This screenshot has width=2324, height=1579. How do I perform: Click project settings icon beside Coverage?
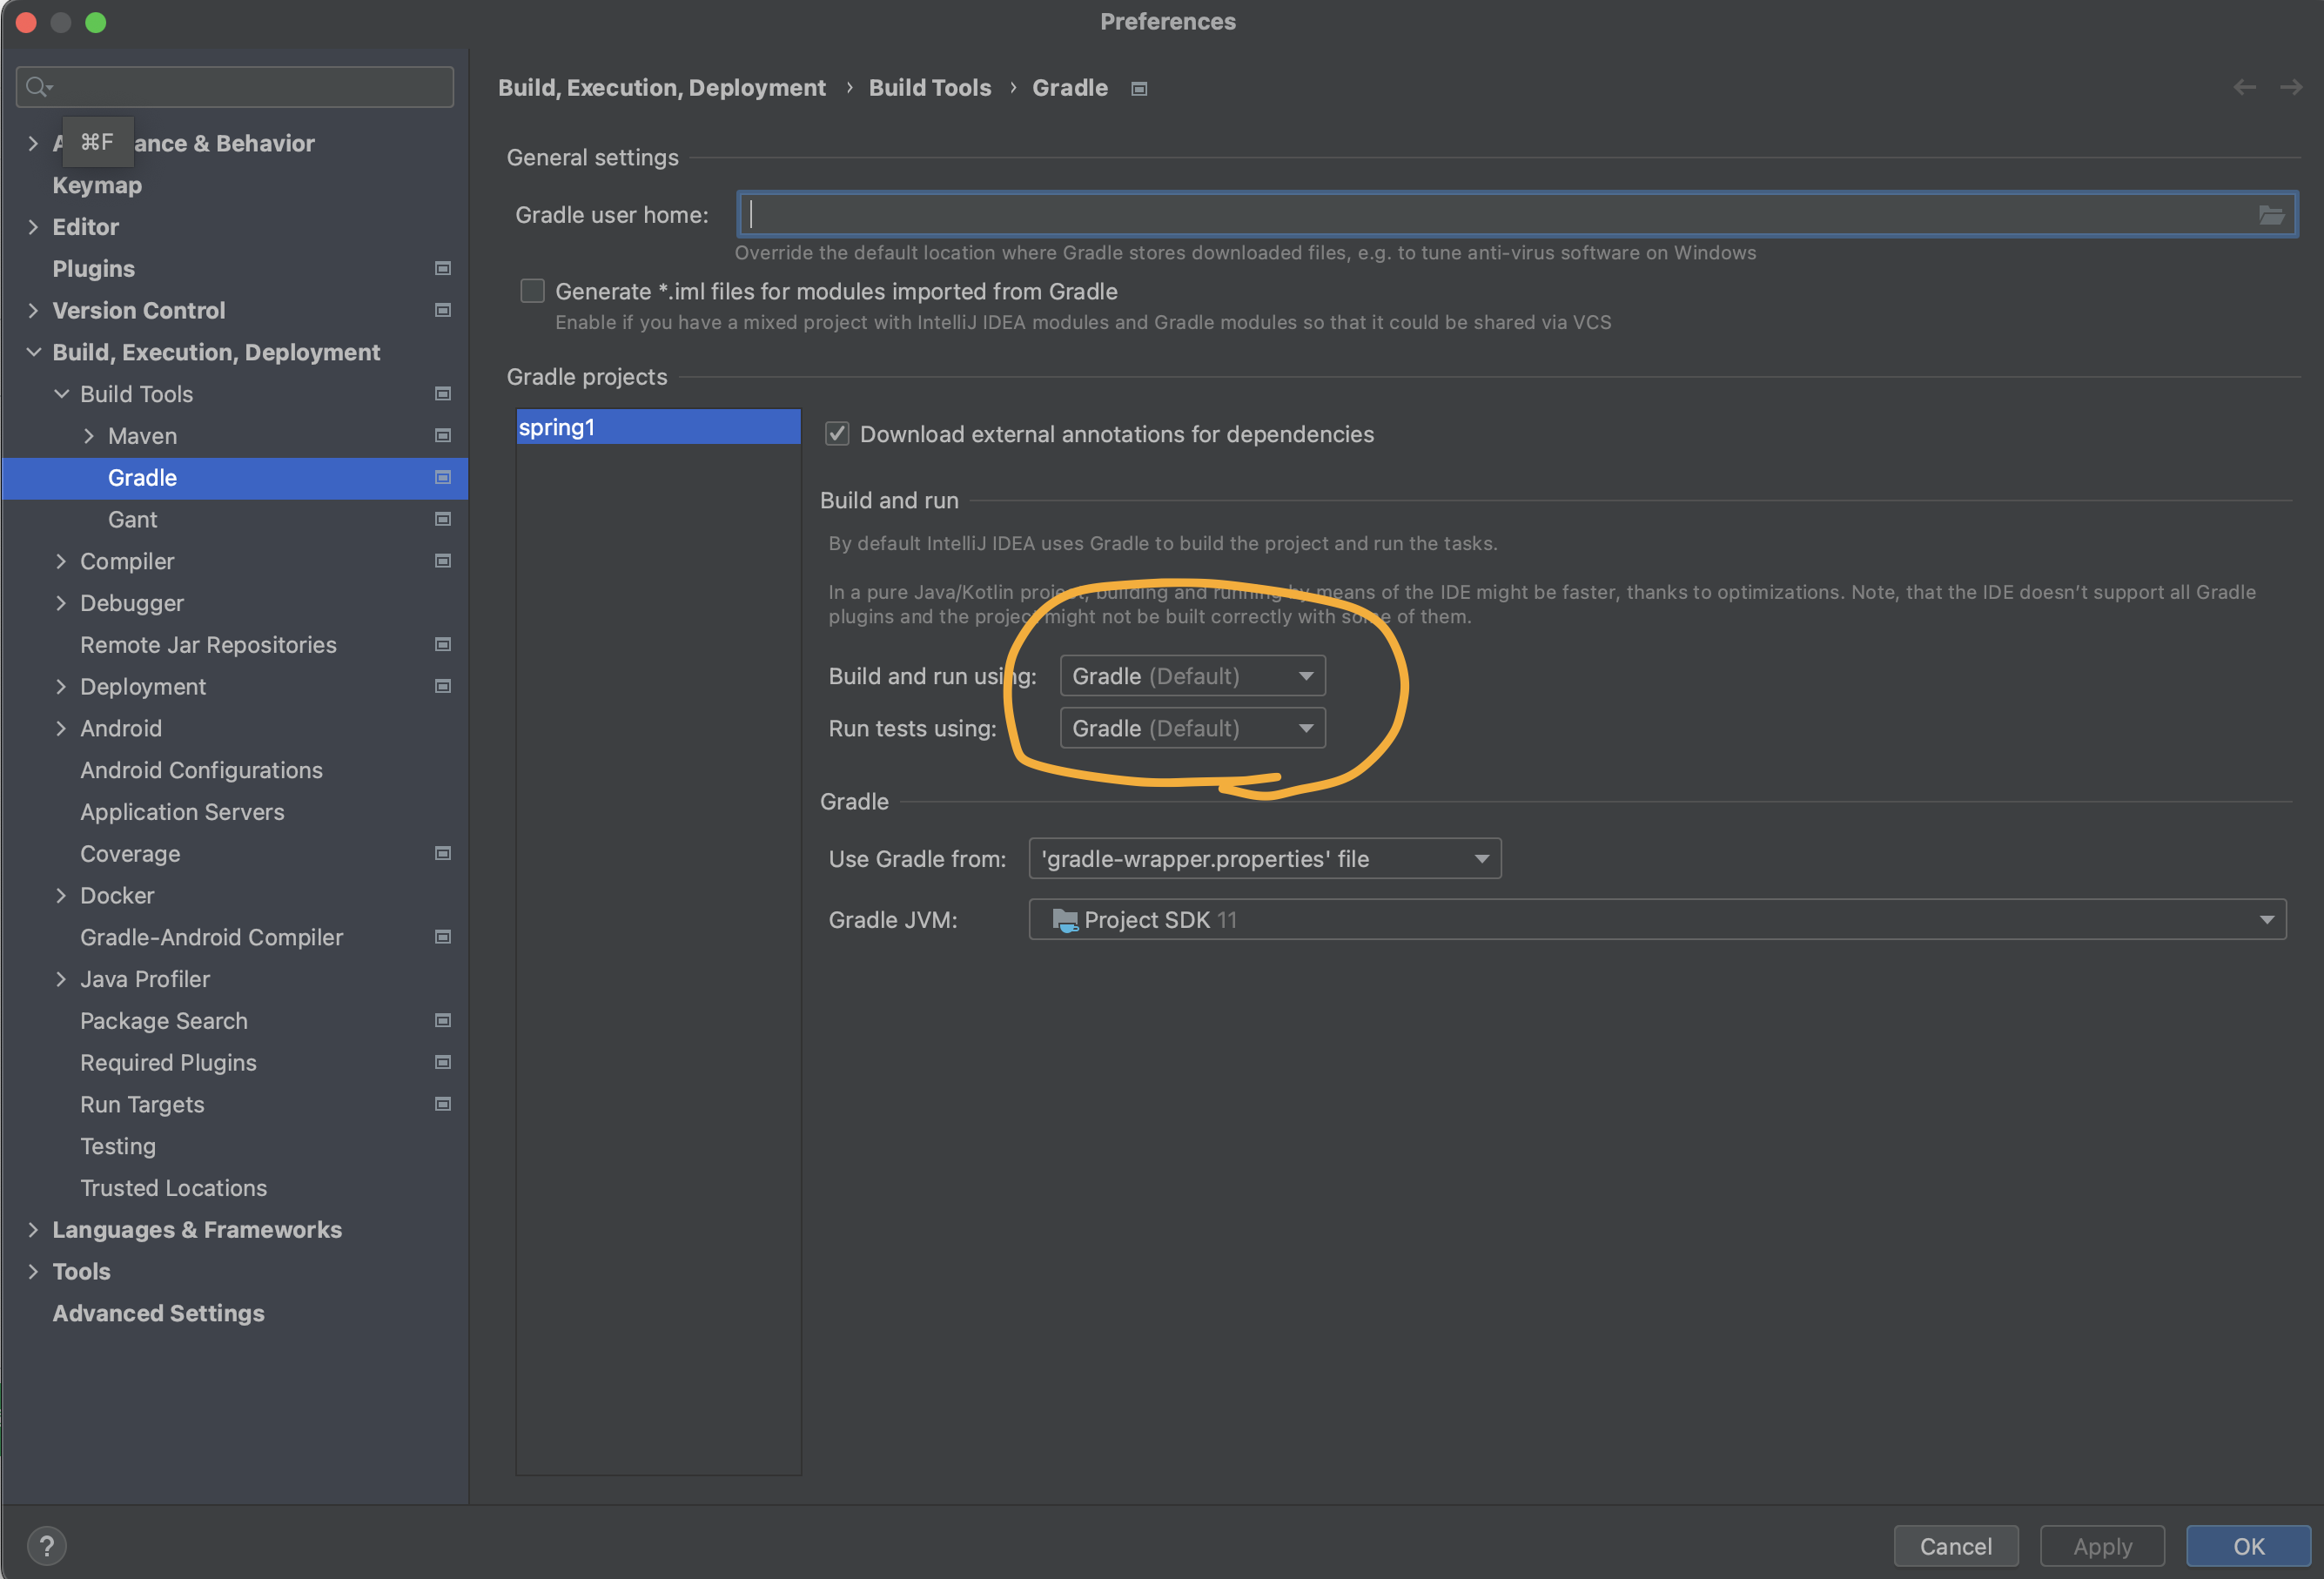[443, 853]
